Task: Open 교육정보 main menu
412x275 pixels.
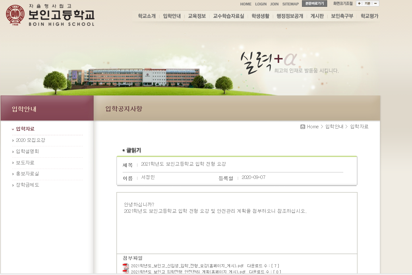Action: (197, 16)
